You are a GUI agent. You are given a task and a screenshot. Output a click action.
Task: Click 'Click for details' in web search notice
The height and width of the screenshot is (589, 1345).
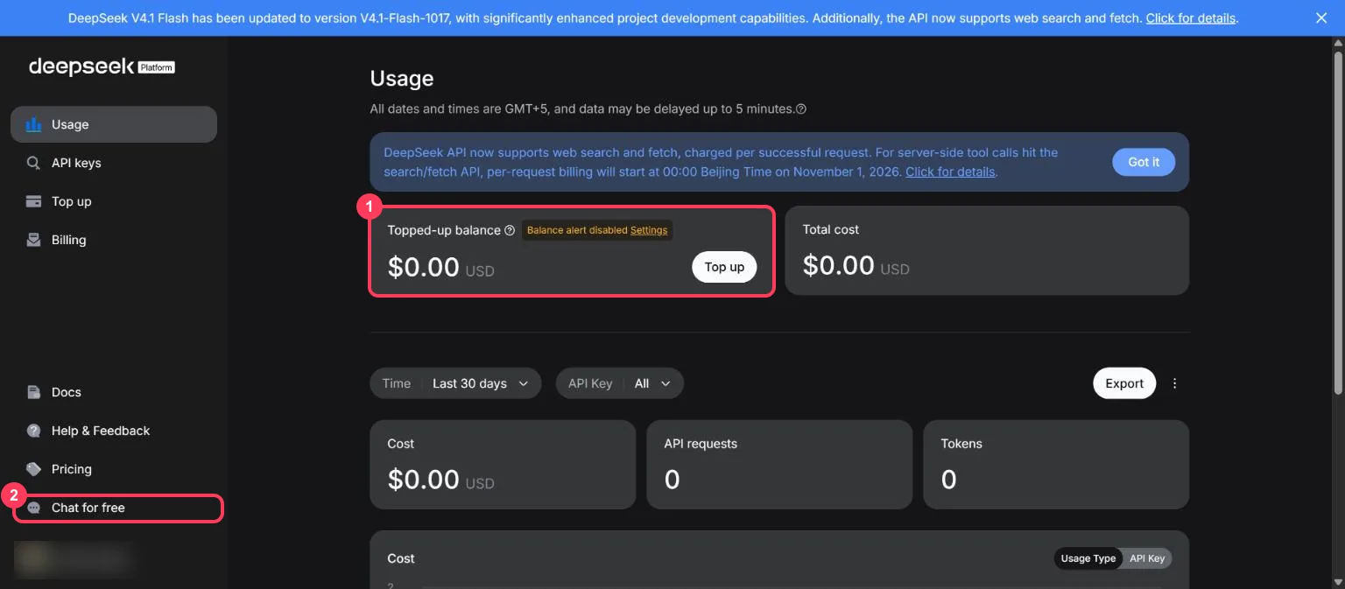click(x=950, y=172)
